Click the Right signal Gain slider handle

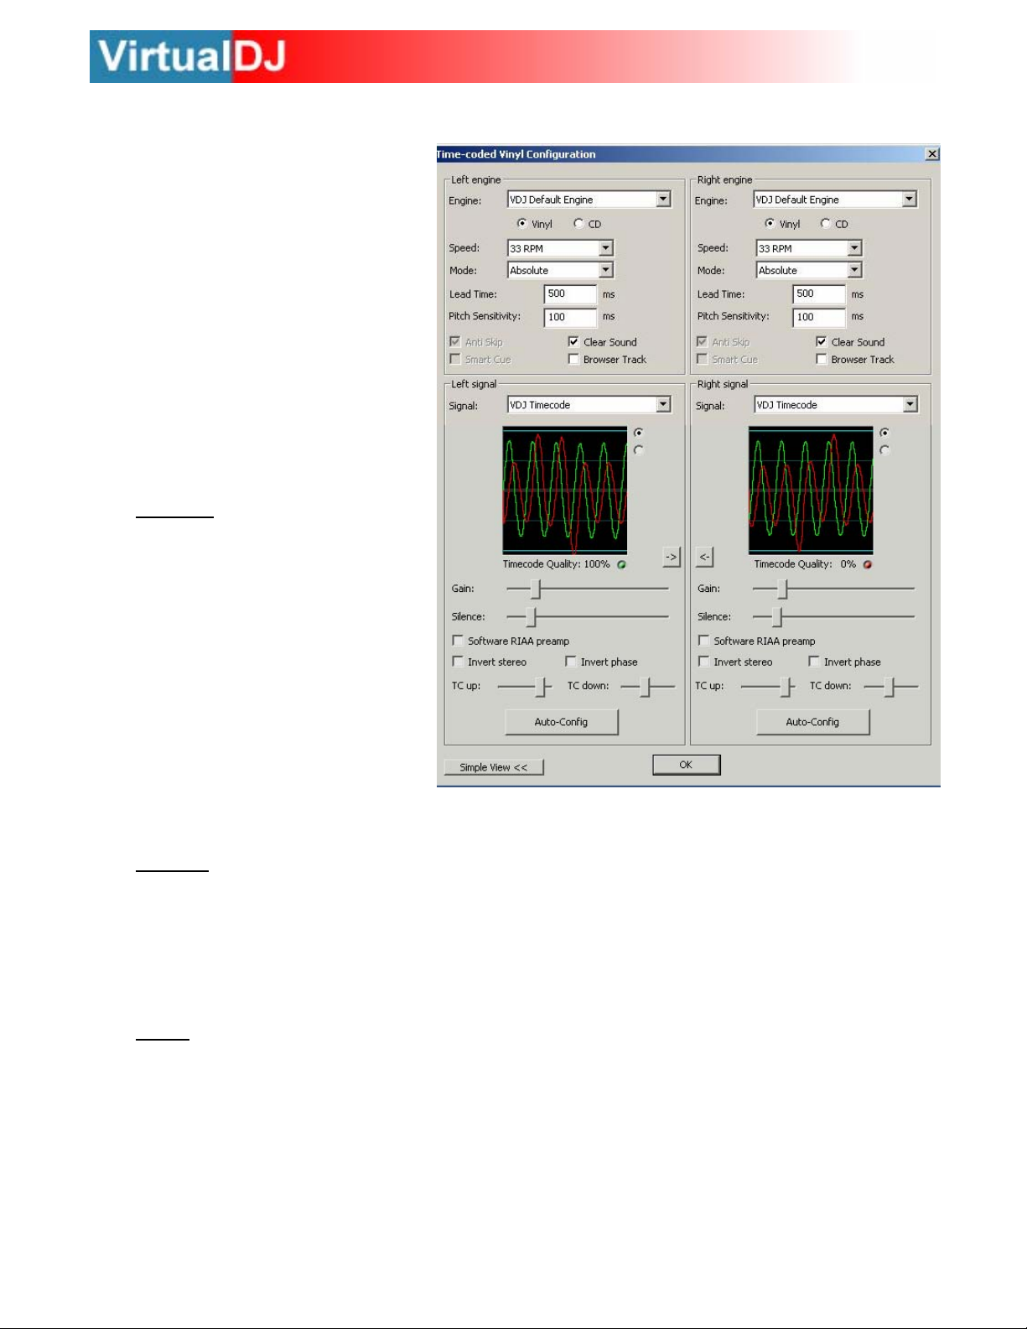tap(782, 589)
